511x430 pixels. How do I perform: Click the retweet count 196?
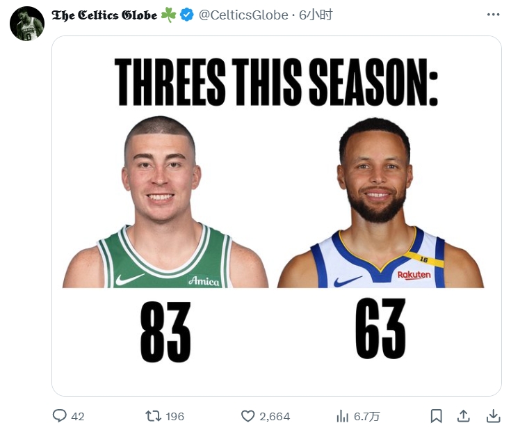pyautogui.click(x=175, y=416)
